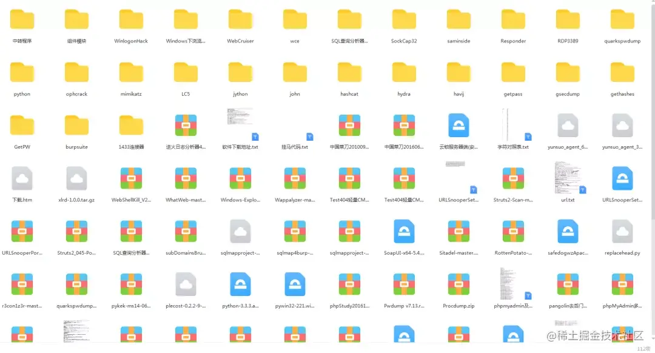Image resolution: width=655 pixels, height=353 pixels.
Task: Select the sqlmap4burp-... archive
Action: (295, 232)
